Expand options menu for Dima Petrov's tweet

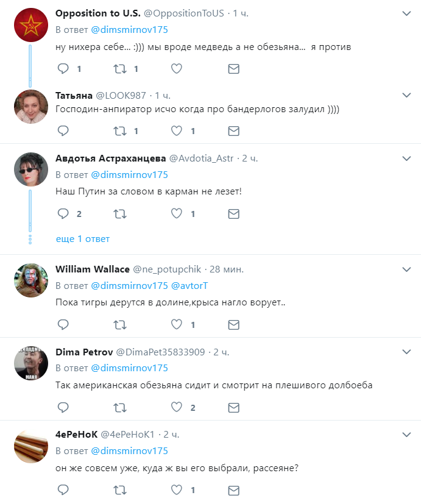407,352
